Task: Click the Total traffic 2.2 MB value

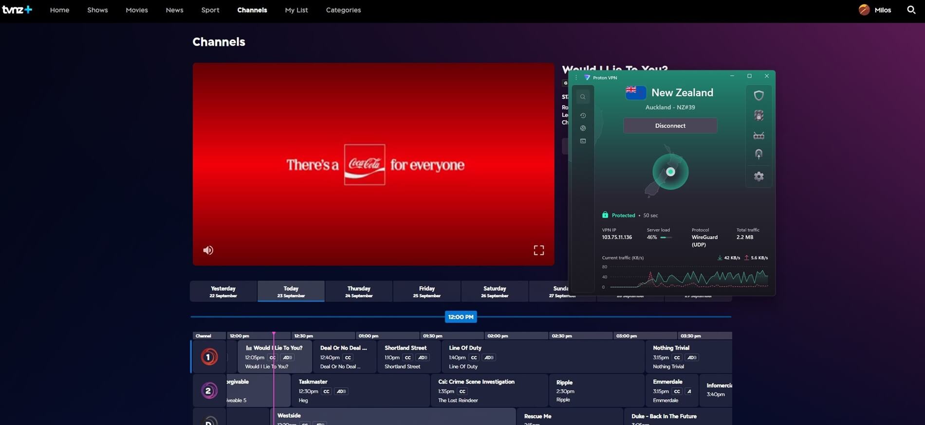Action: (744, 237)
